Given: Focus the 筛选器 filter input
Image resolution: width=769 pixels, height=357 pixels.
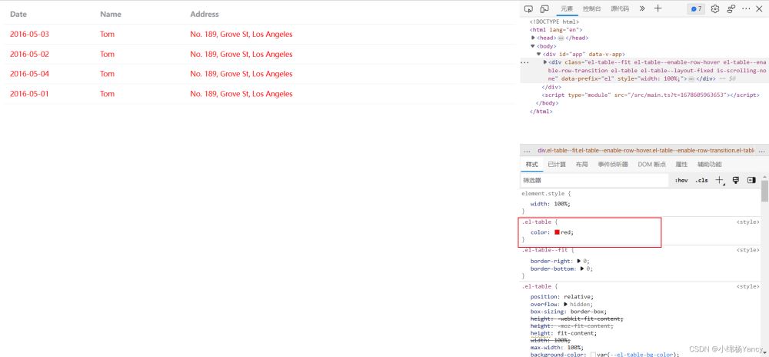Looking at the screenshot, I should pyautogui.click(x=594, y=181).
